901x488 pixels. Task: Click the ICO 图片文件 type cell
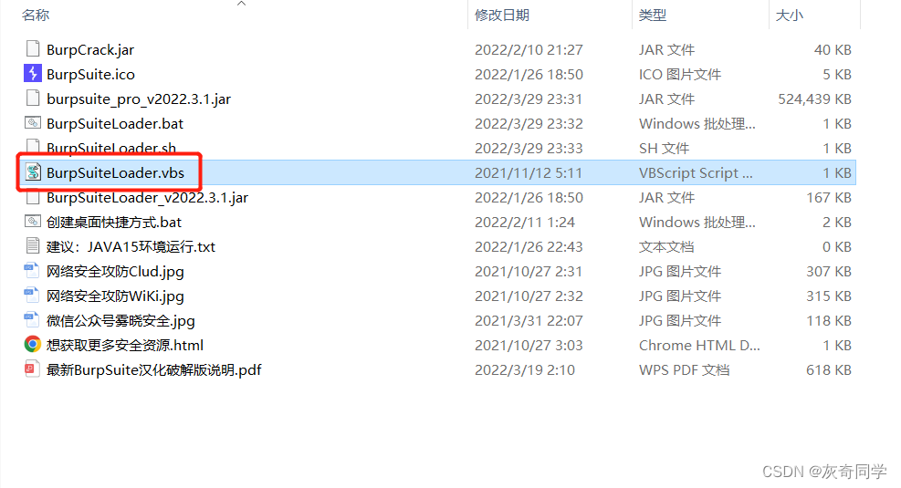(680, 75)
